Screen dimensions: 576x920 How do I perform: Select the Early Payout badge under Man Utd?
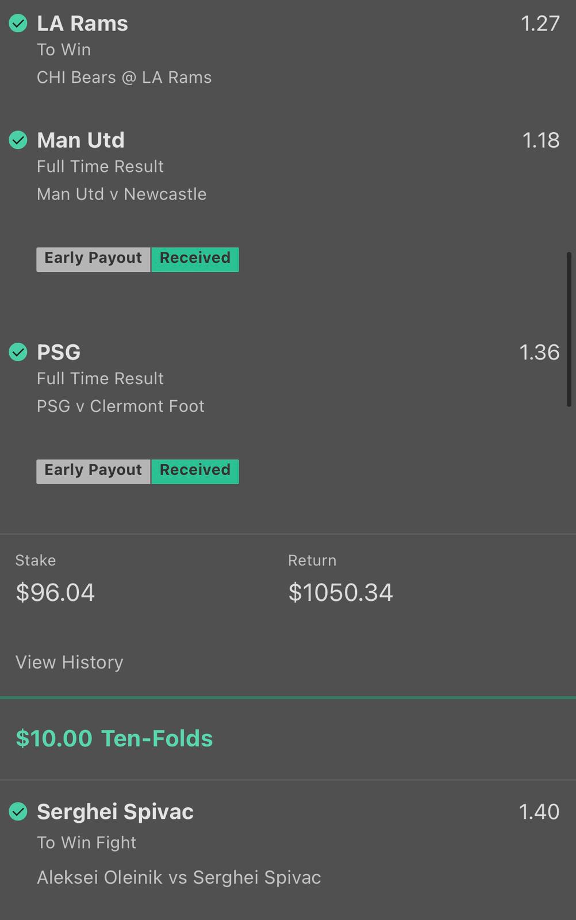tap(93, 259)
